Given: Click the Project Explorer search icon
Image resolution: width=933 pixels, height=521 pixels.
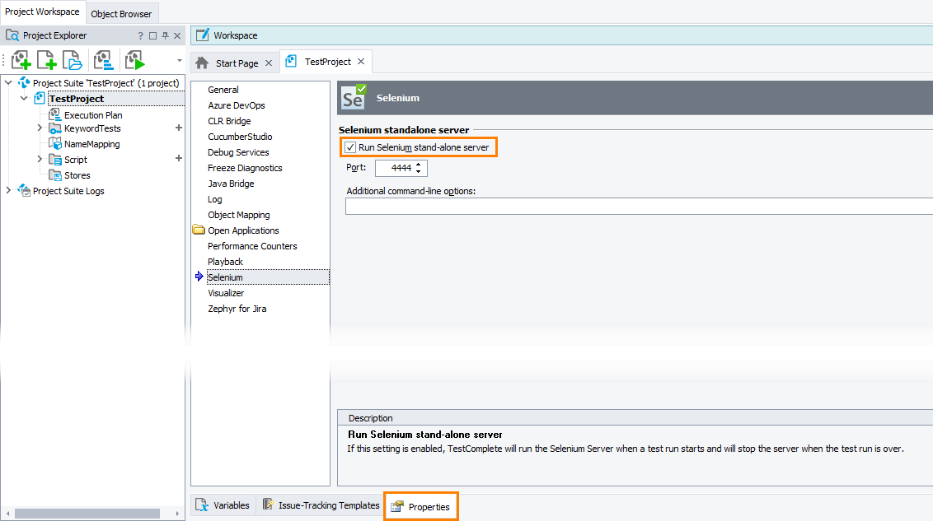Looking at the screenshot, I should point(12,35).
